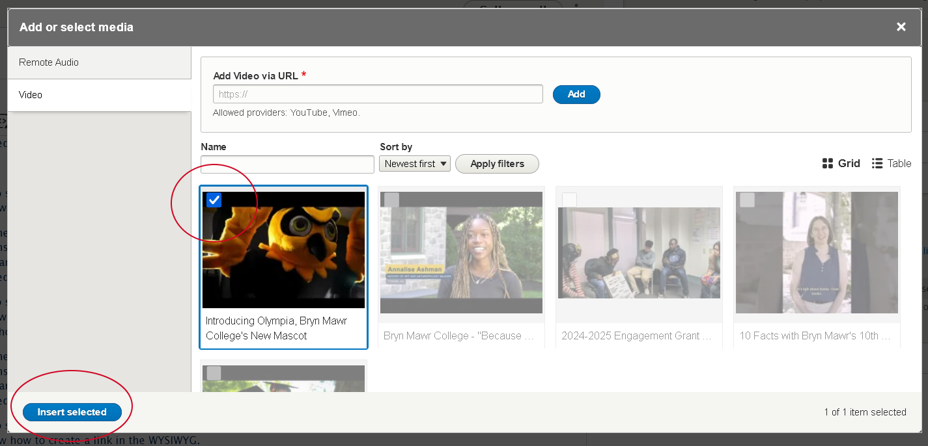Click the Annalise Ashman video thumbnail
This screenshot has width=928, height=446.
point(462,252)
